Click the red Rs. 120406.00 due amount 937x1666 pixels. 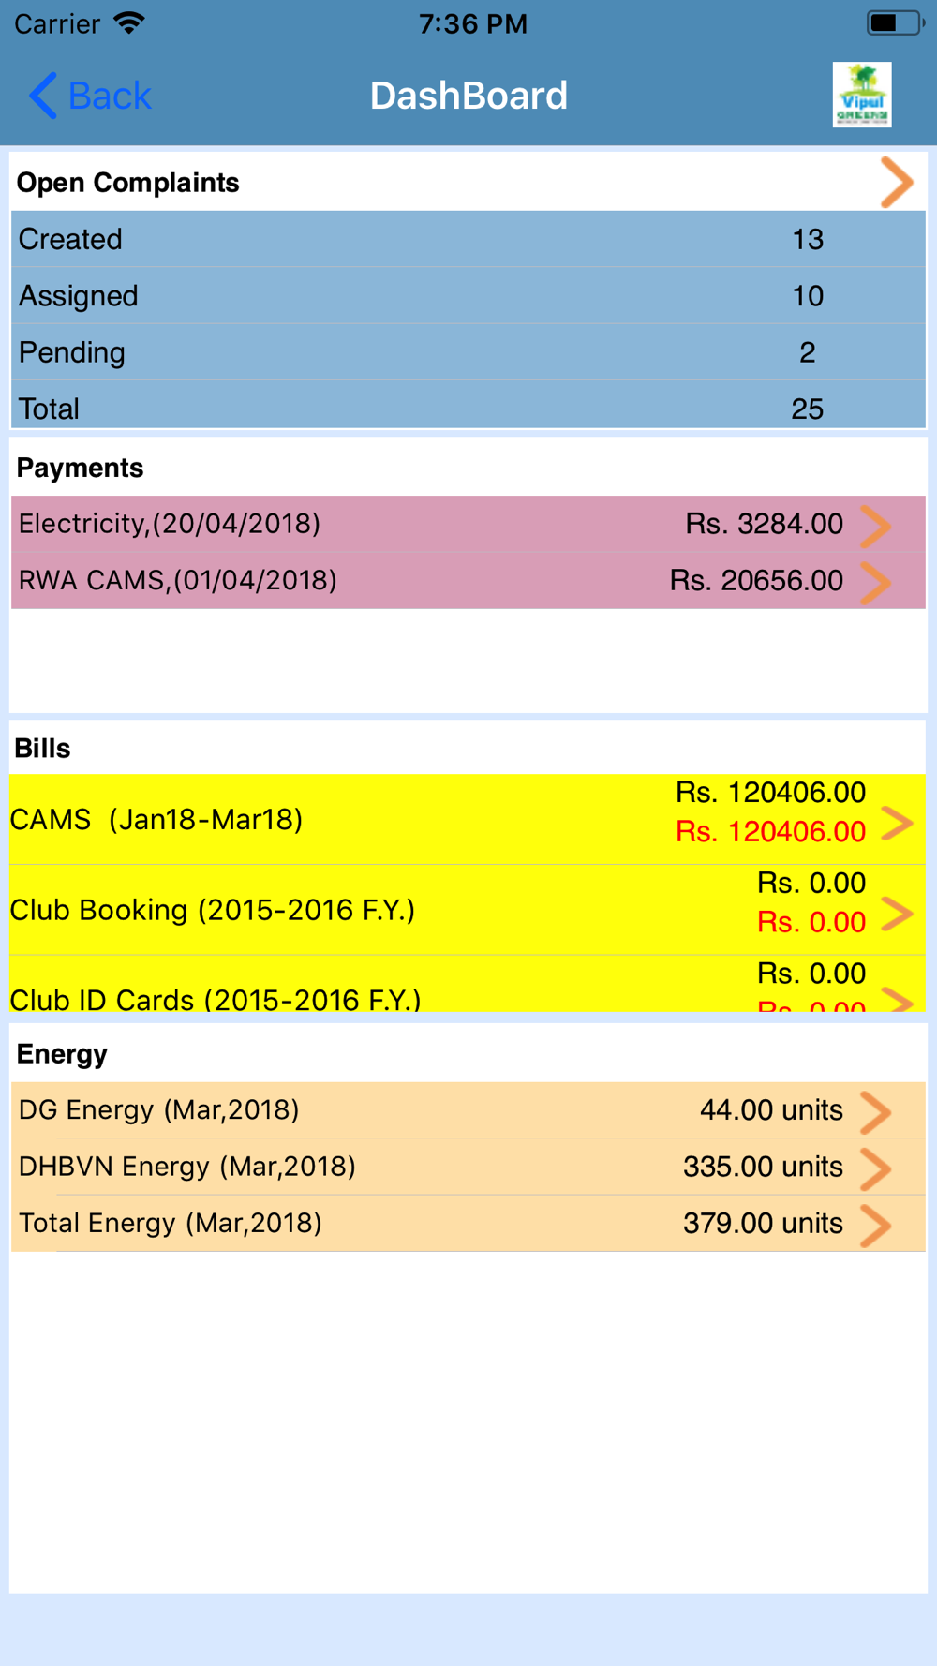point(771,832)
